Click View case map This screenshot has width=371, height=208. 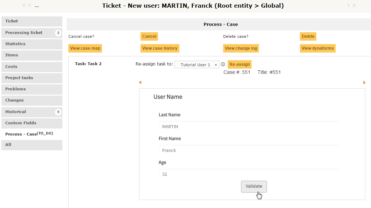(85, 48)
